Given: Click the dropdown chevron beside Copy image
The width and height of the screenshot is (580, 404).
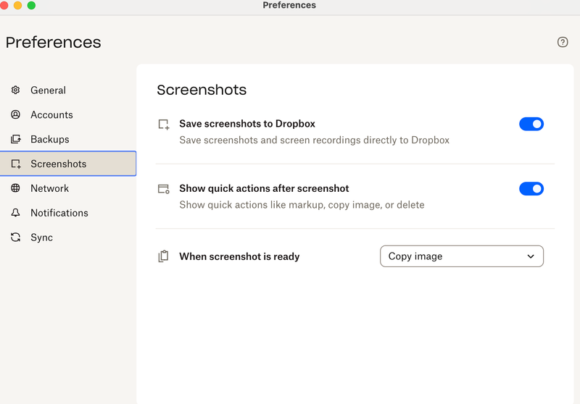Looking at the screenshot, I should tap(531, 256).
